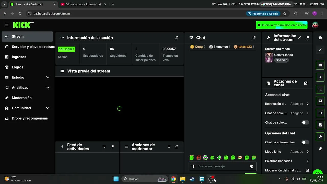The width and height of the screenshot is (327, 184).
Task: Toggle chat widget in right rail
Action: click(320, 101)
